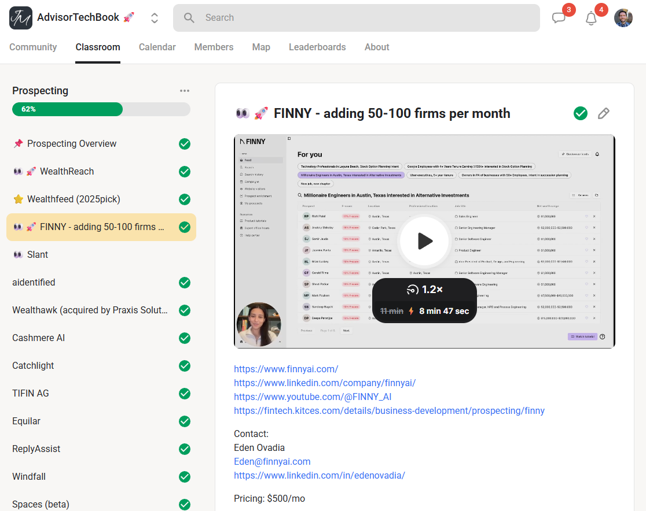Open the TIFIN AG lesson

(101, 393)
